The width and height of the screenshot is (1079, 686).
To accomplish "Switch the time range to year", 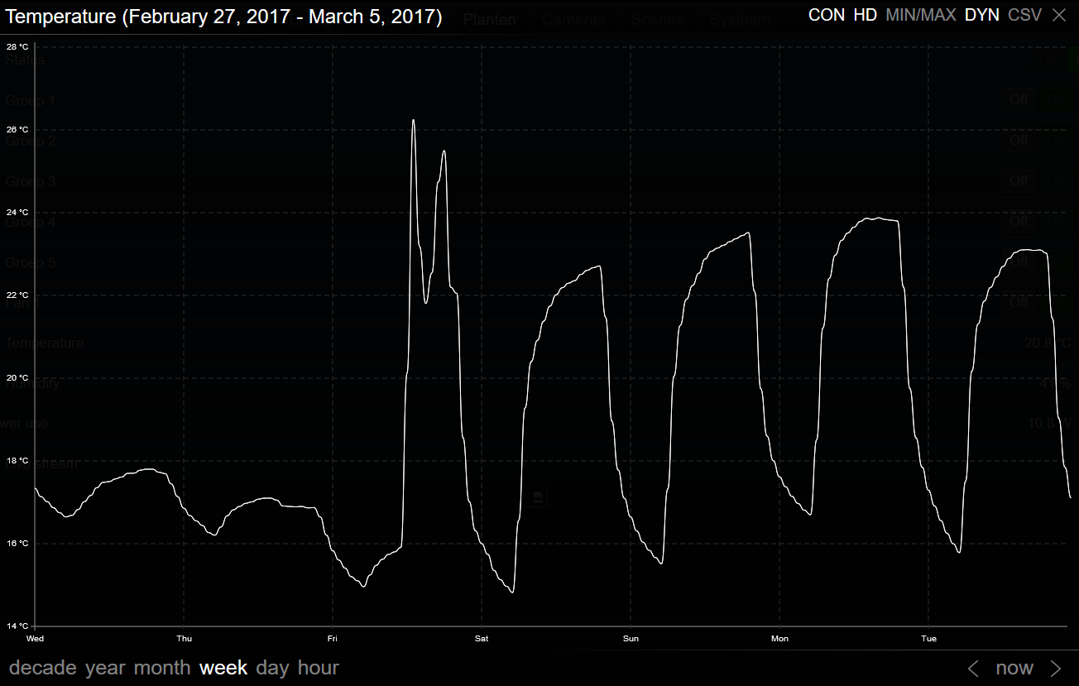I will pos(105,668).
